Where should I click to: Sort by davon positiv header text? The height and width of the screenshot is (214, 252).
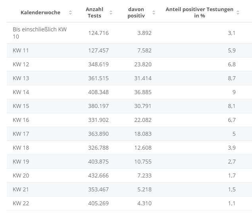(136, 12)
